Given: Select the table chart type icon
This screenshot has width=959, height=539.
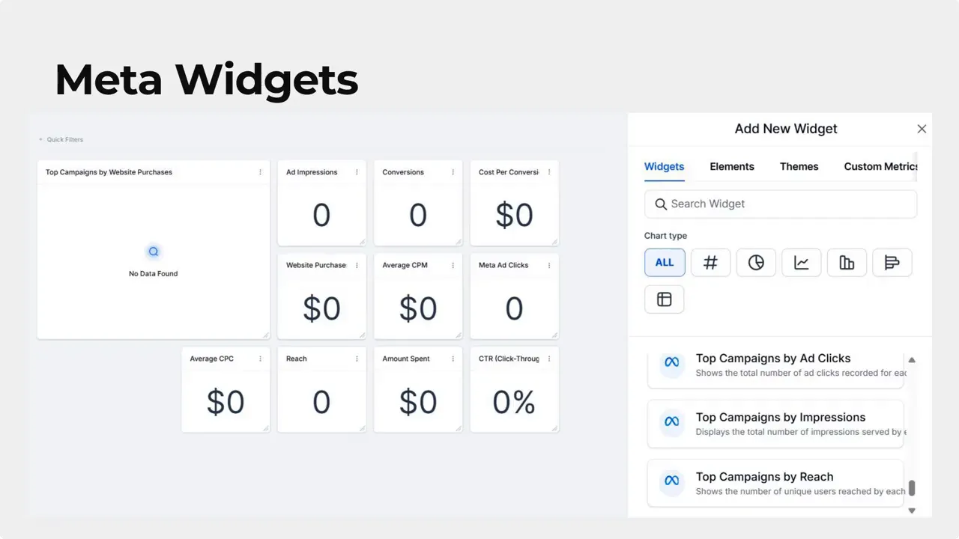Looking at the screenshot, I should point(665,299).
